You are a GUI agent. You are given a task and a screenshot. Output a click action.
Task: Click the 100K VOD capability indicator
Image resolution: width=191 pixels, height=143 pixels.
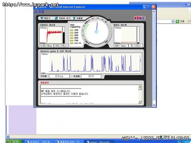(72, 30)
